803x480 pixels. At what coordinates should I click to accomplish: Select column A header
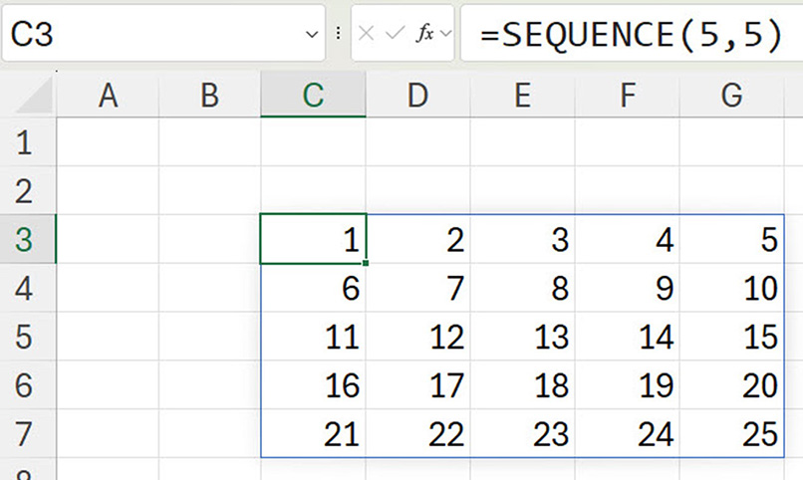(x=108, y=95)
